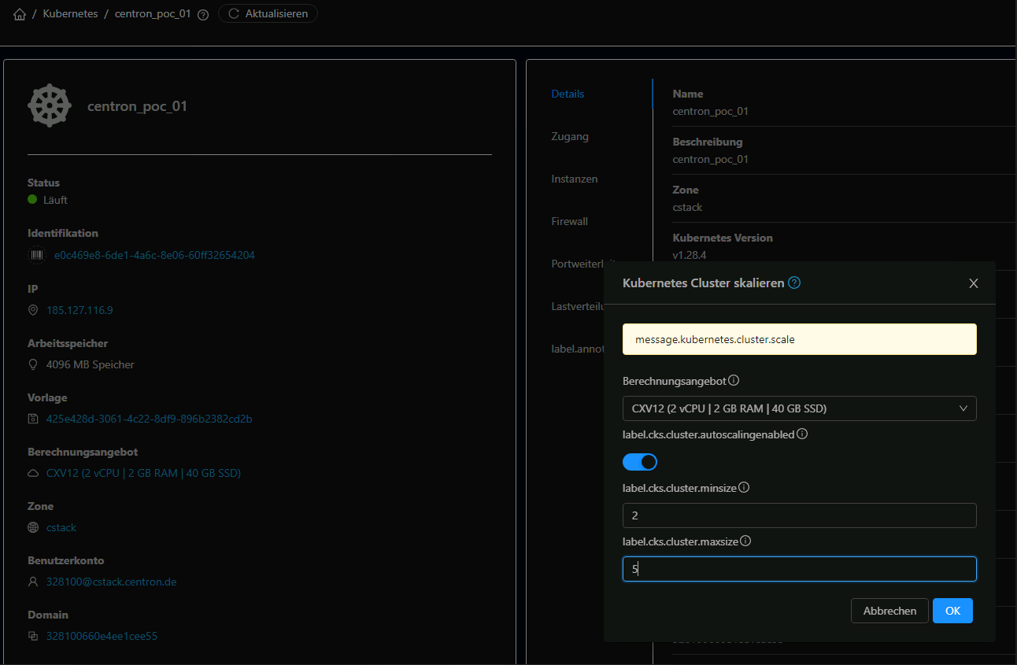Click the maxsize input field
This screenshot has width=1017, height=665.
coord(799,569)
